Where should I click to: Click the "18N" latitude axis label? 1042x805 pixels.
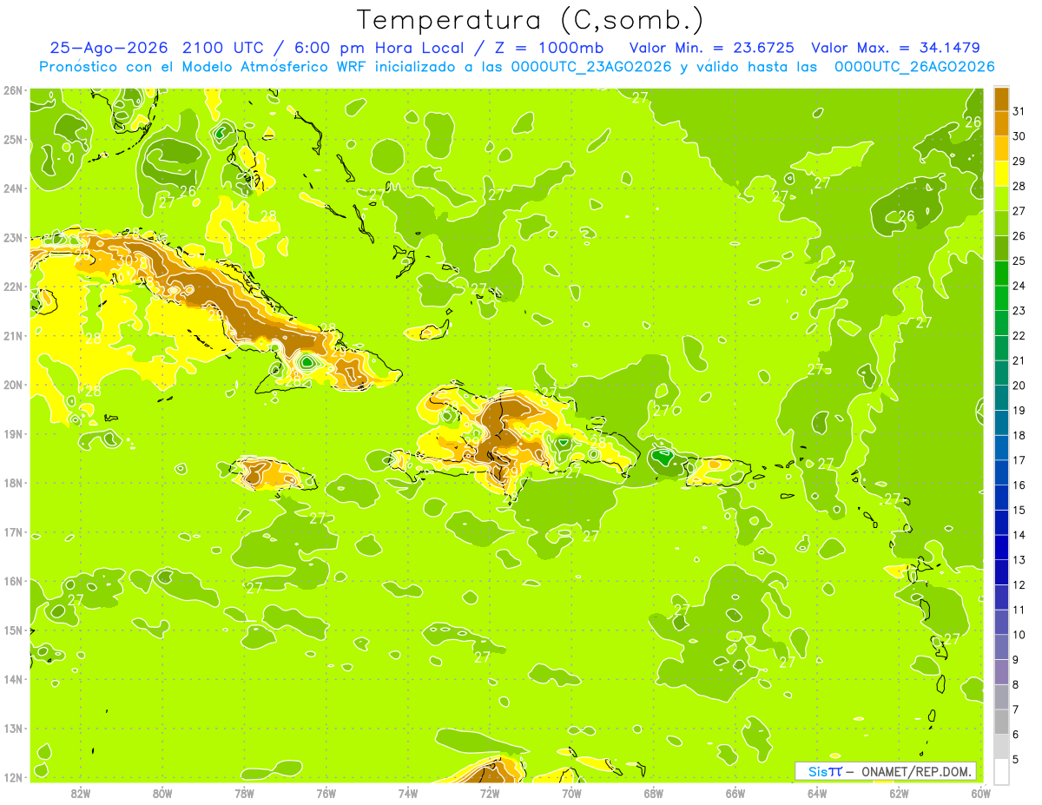[13, 483]
